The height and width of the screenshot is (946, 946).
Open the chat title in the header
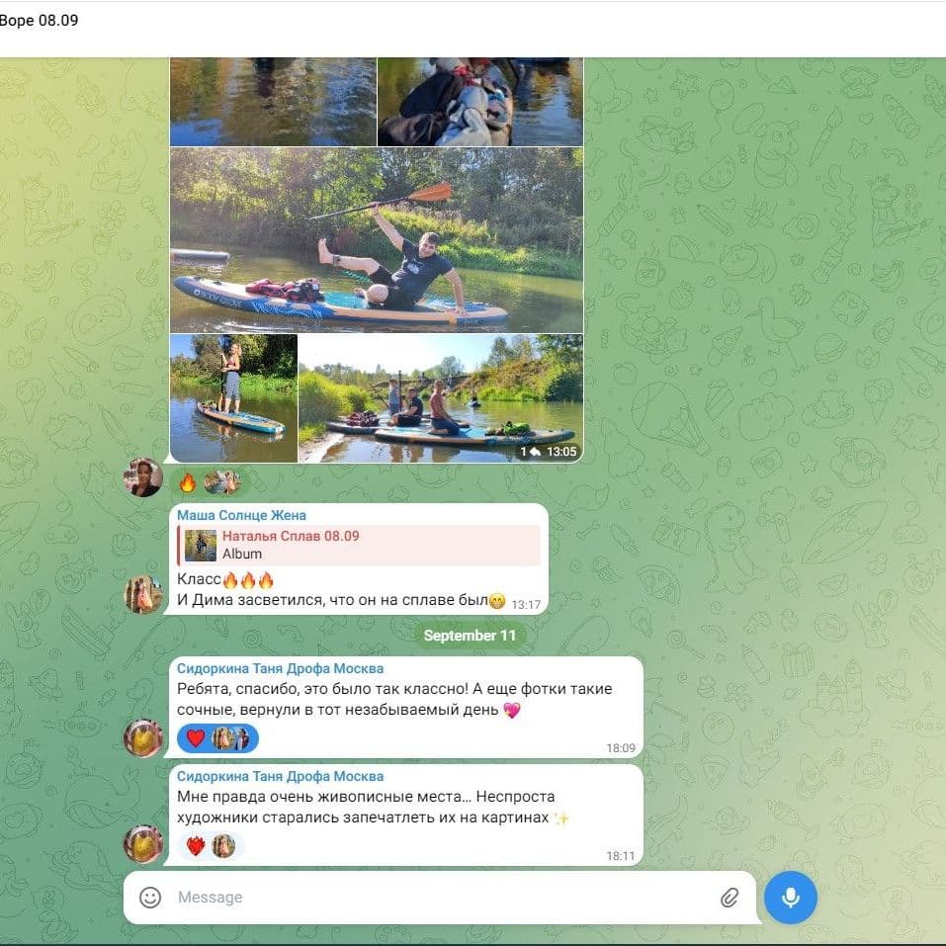point(40,21)
